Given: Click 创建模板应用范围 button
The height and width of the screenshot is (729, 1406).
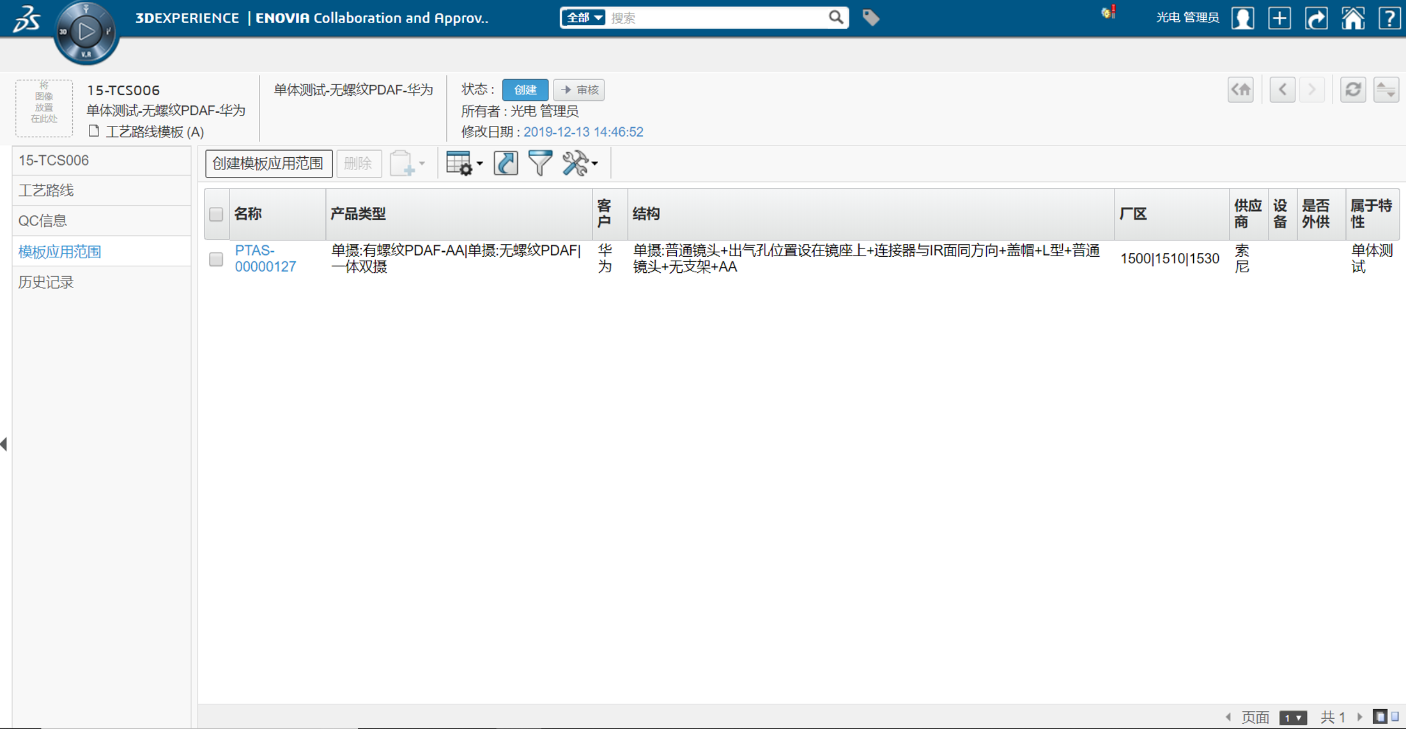Looking at the screenshot, I should tap(268, 164).
